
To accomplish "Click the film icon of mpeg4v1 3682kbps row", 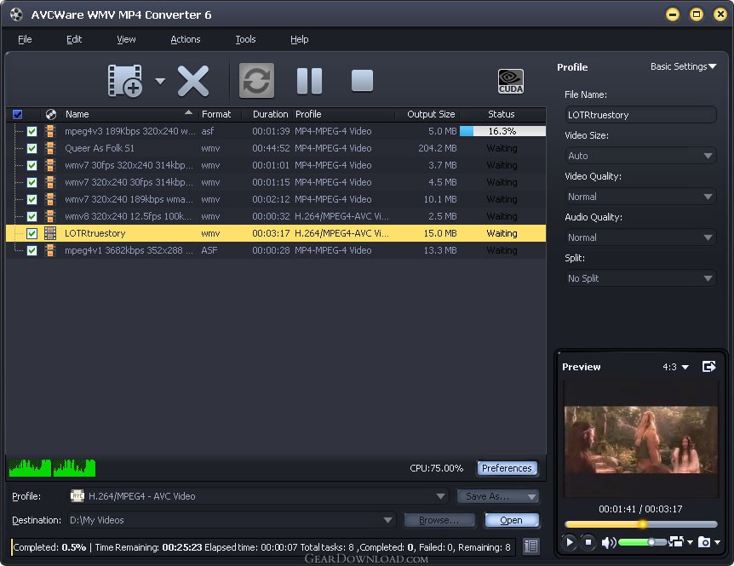I will pos(50,250).
